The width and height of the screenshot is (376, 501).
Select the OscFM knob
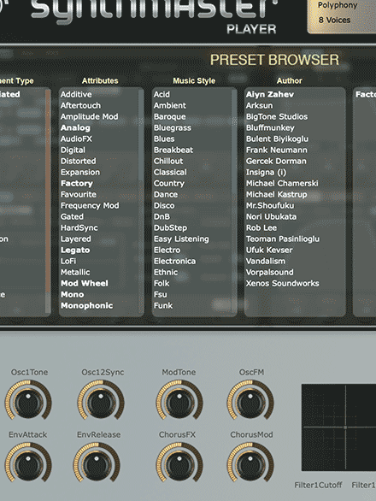pos(250,400)
